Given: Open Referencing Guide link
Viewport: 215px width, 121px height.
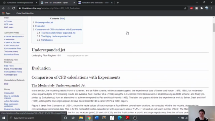Looking at the screenshot, I should pyautogui.click(x=12, y=109).
